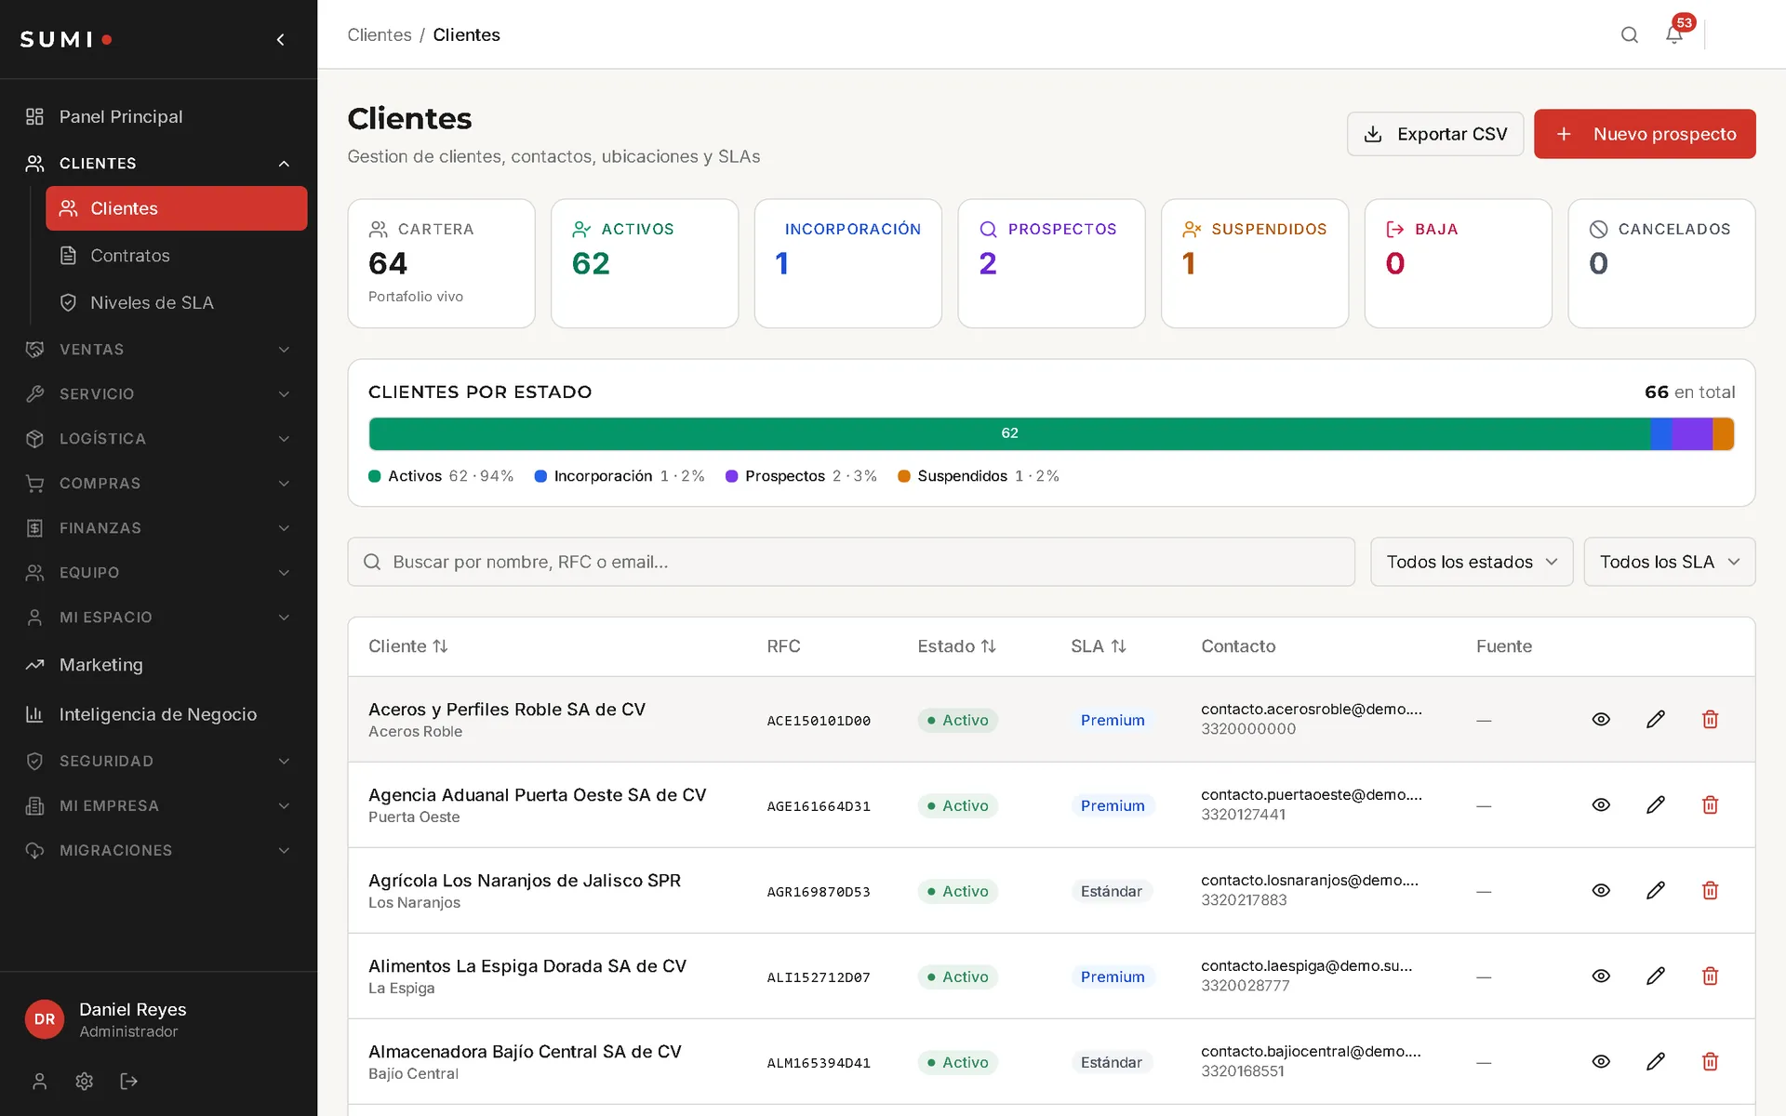Expand the FINANZAS sidebar section
Viewport: 1786px width, 1116px height.
coord(158,528)
